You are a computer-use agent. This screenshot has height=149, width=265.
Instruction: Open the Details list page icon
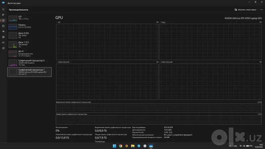click(3, 43)
